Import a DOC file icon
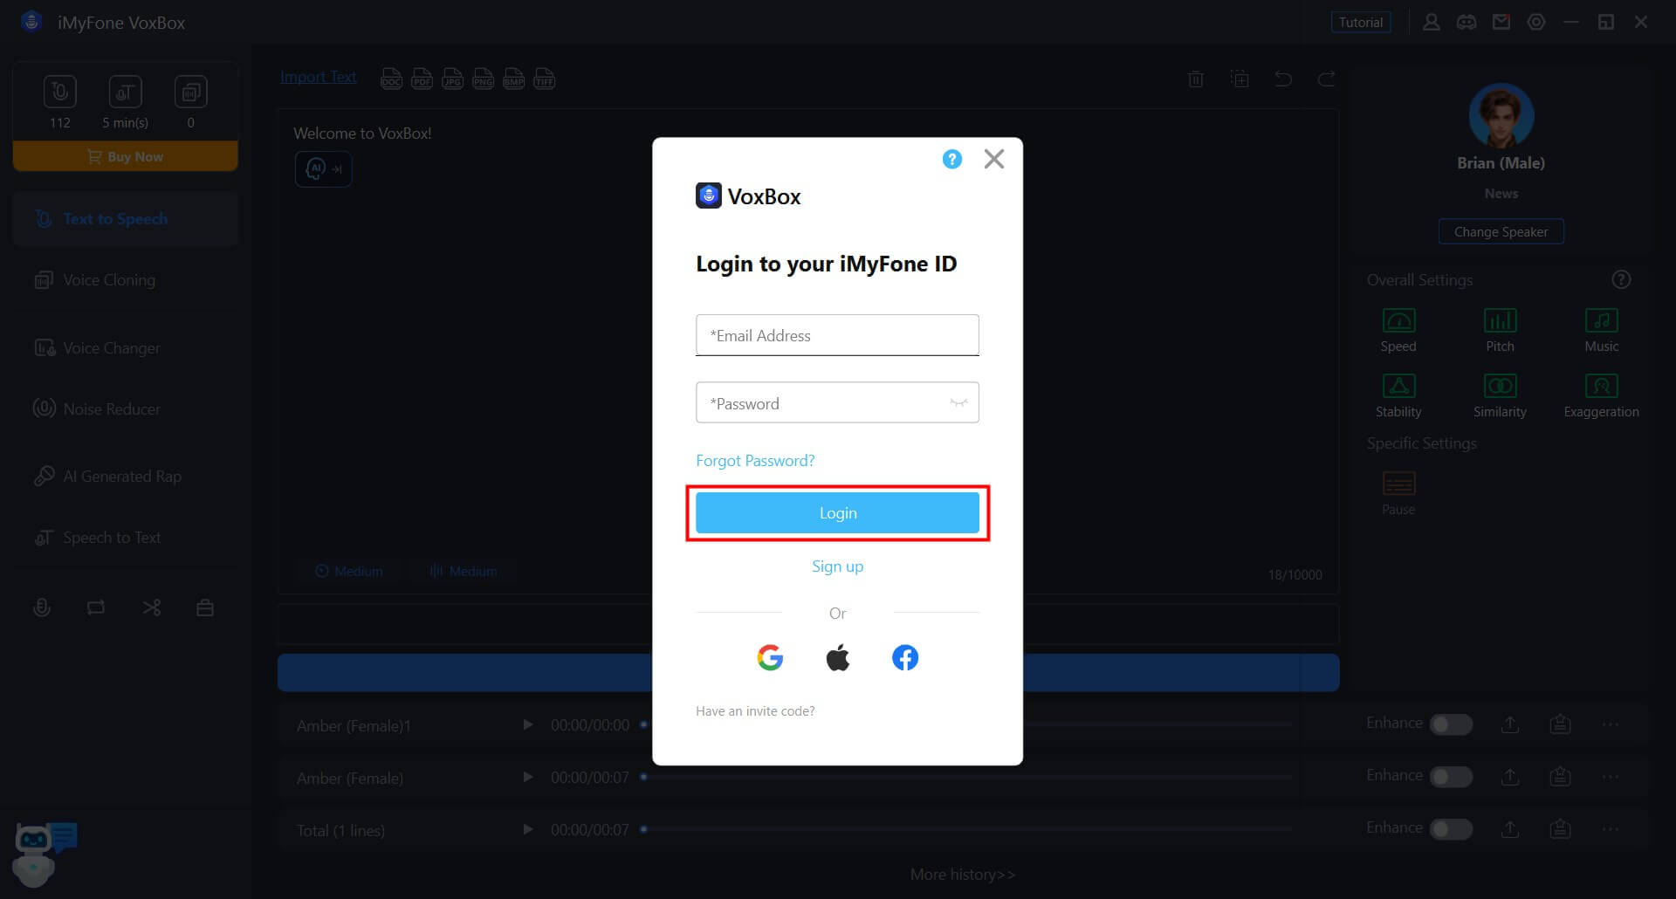Viewport: 1676px width, 899px height. point(391,79)
